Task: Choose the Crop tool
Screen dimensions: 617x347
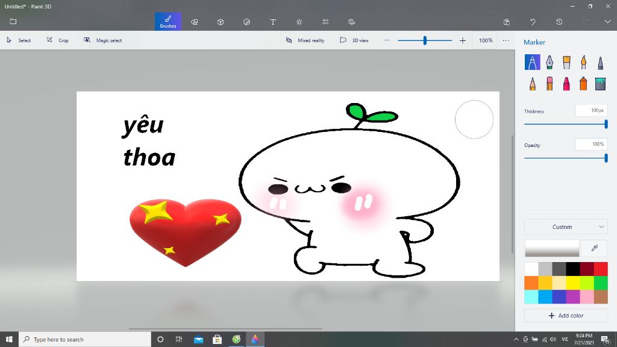Action: [x=57, y=40]
